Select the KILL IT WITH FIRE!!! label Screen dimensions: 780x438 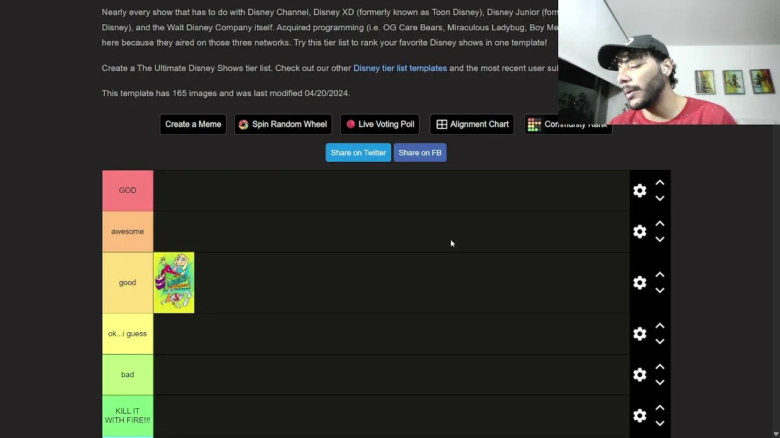coord(127,415)
